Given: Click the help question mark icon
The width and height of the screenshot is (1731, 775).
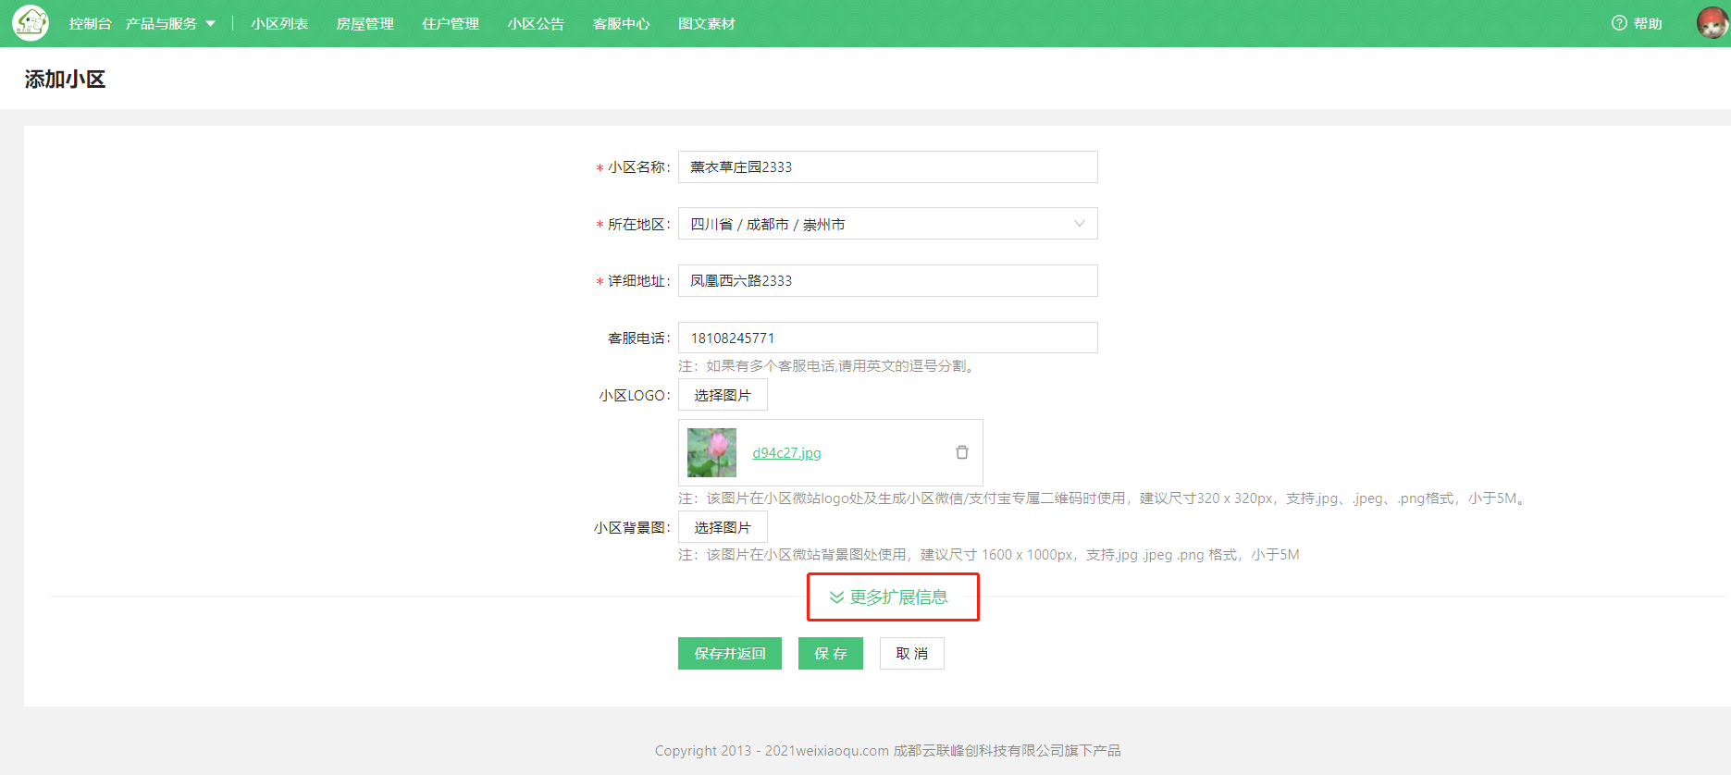Looking at the screenshot, I should coord(1619,23).
